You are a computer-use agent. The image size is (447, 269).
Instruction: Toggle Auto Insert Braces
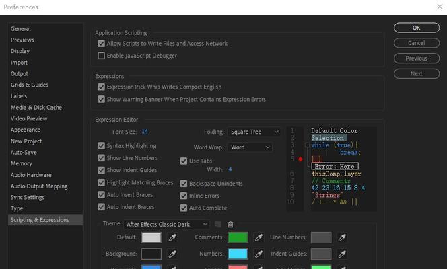click(101, 195)
